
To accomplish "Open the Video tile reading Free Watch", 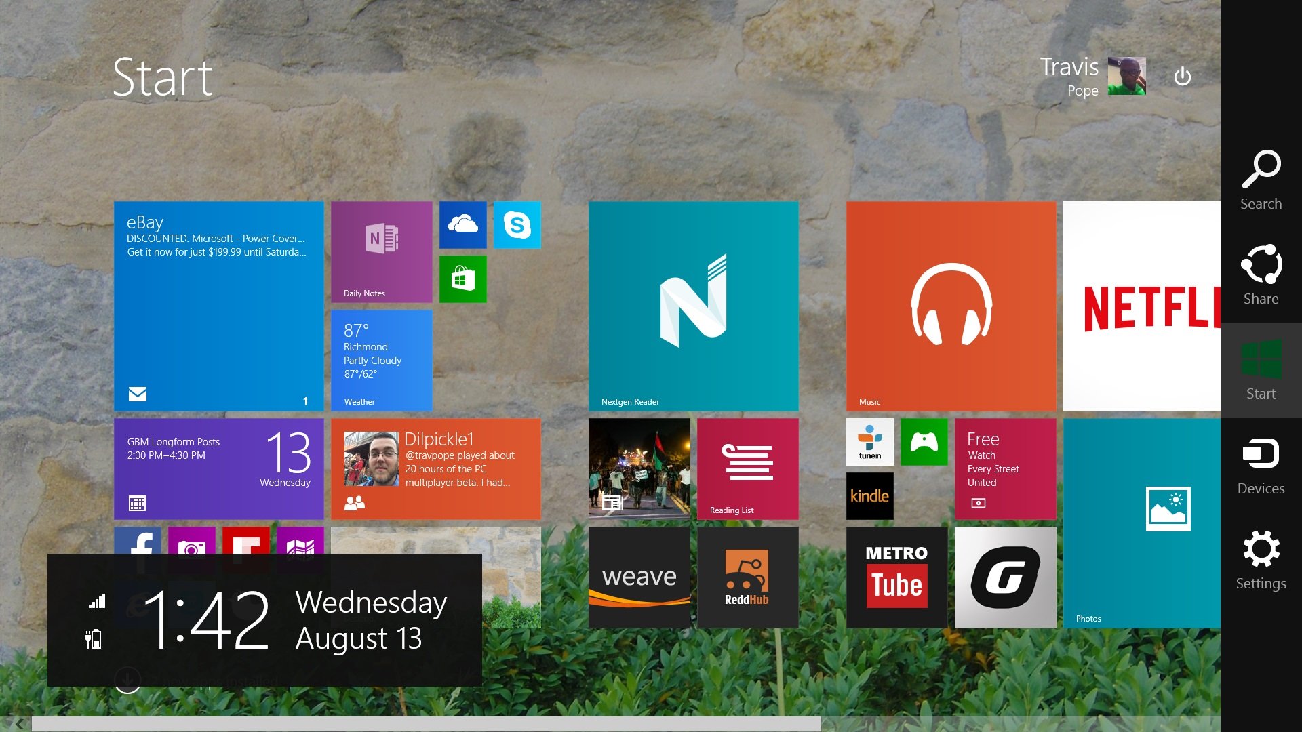I will point(1006,469).
